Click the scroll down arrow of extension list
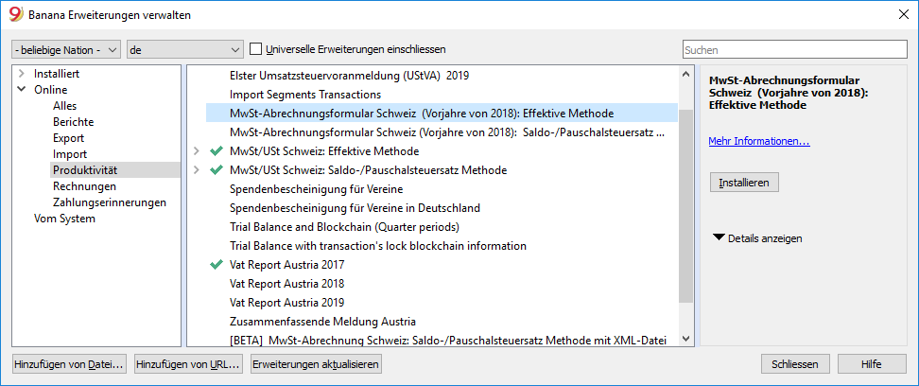The height and width of the screenshot is (386, 919). point(684,339)
